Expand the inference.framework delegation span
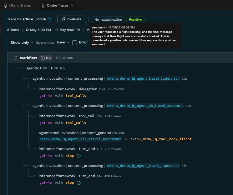 coord(35,89)
